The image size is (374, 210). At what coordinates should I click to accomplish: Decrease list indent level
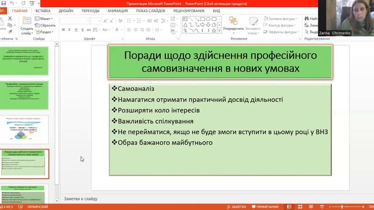coord(150,21)
